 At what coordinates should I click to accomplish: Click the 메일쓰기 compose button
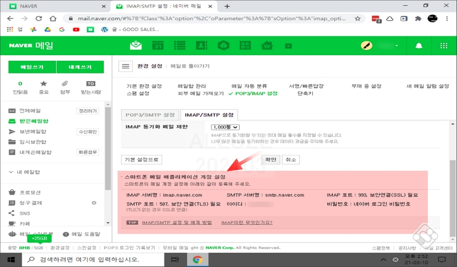[32, 67]
